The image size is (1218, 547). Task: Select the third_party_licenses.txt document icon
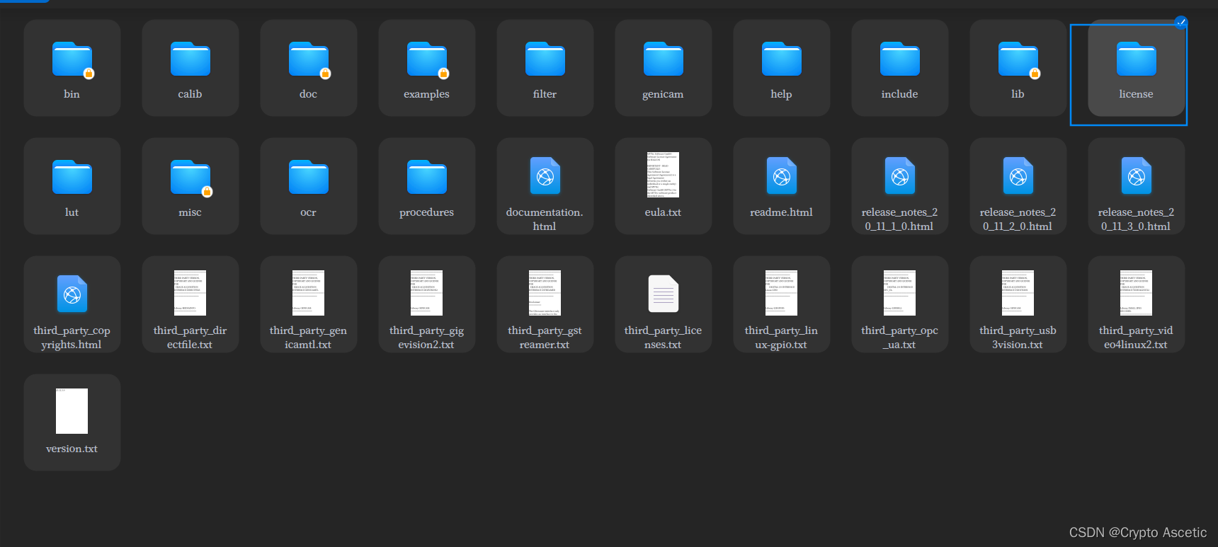coord(664,294)
